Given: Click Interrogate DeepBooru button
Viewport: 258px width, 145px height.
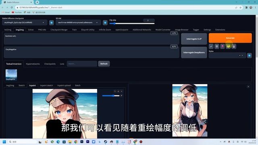Looking at the screenshot, I should [x=194, y=52].
